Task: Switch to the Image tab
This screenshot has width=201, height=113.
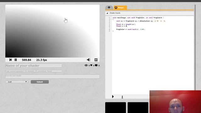Action: click(x=120, y=8)
